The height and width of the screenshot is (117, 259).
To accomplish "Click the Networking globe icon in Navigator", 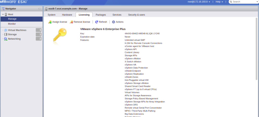I will 6,39.
